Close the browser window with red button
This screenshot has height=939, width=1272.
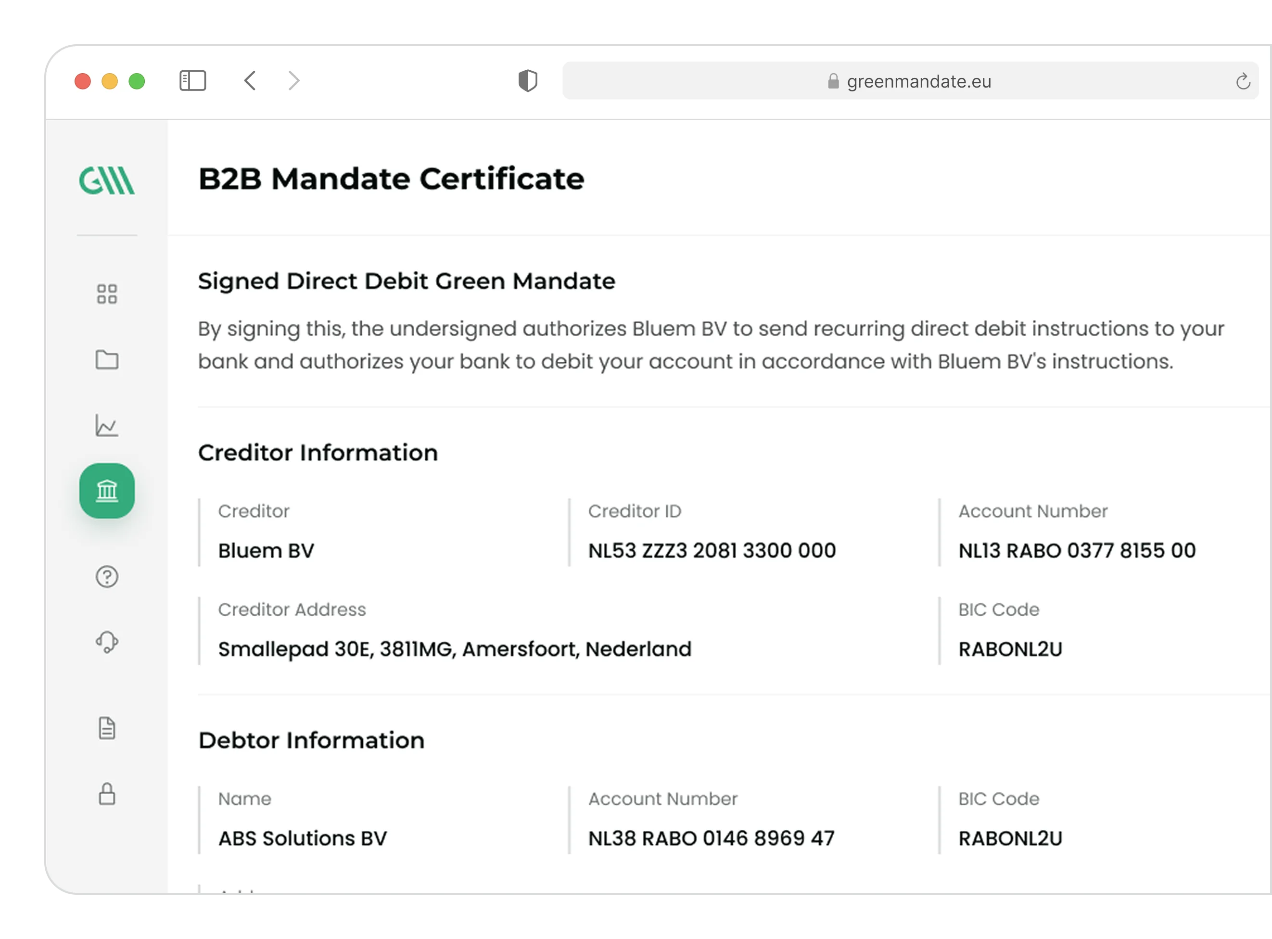[x=83, y=81]
